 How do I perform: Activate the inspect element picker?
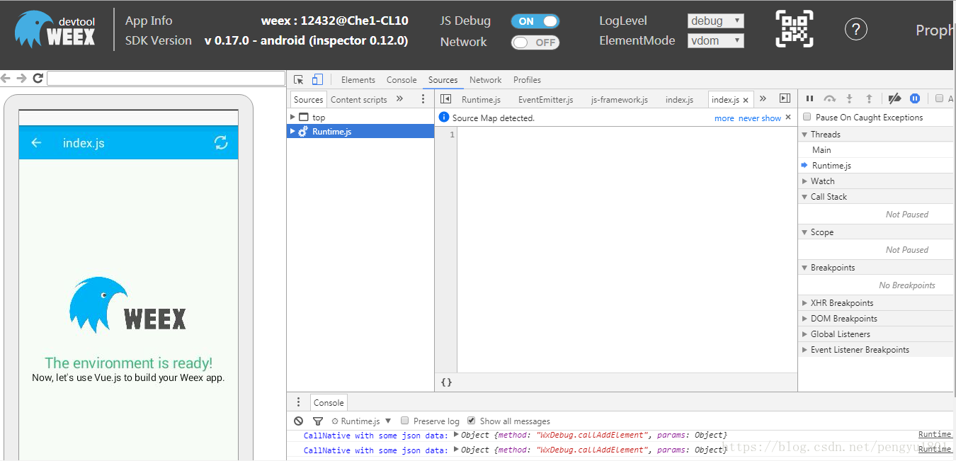[299, 80]
